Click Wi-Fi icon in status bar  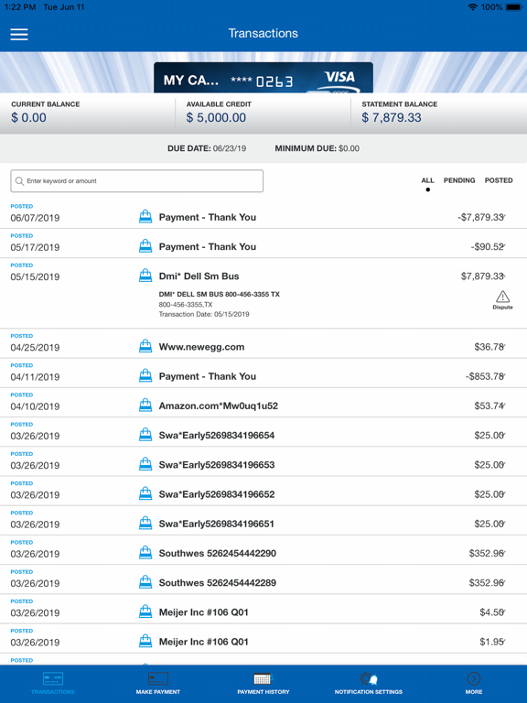coord(472,7)
